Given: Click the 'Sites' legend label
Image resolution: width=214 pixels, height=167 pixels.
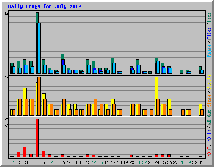Looking at the screenshot, I should click(209, 101).
